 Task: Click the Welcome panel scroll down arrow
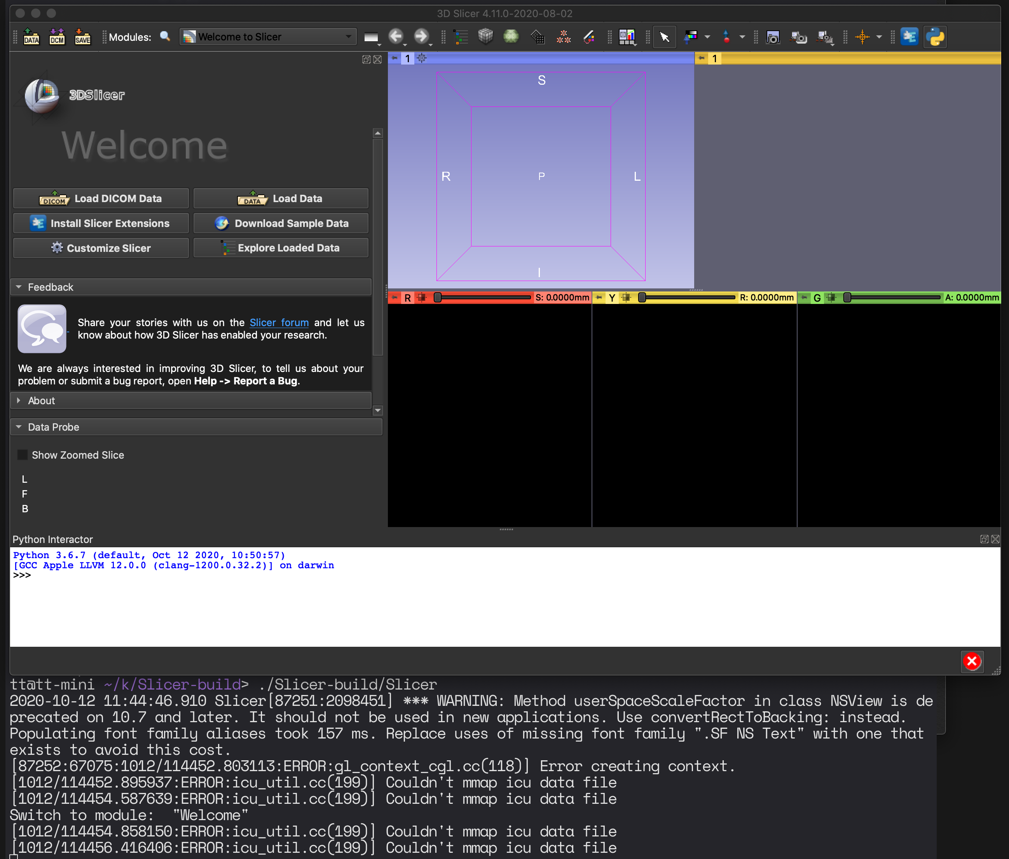click(377, 410)
